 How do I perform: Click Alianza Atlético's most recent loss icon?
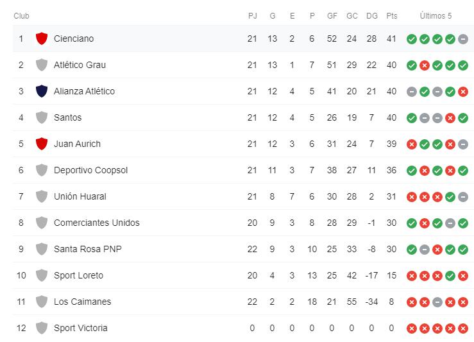463,92
